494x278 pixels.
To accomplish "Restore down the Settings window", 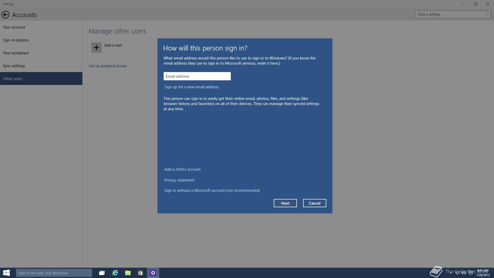I will [475, 4].
